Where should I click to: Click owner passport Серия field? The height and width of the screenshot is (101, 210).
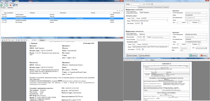[133, 18]
